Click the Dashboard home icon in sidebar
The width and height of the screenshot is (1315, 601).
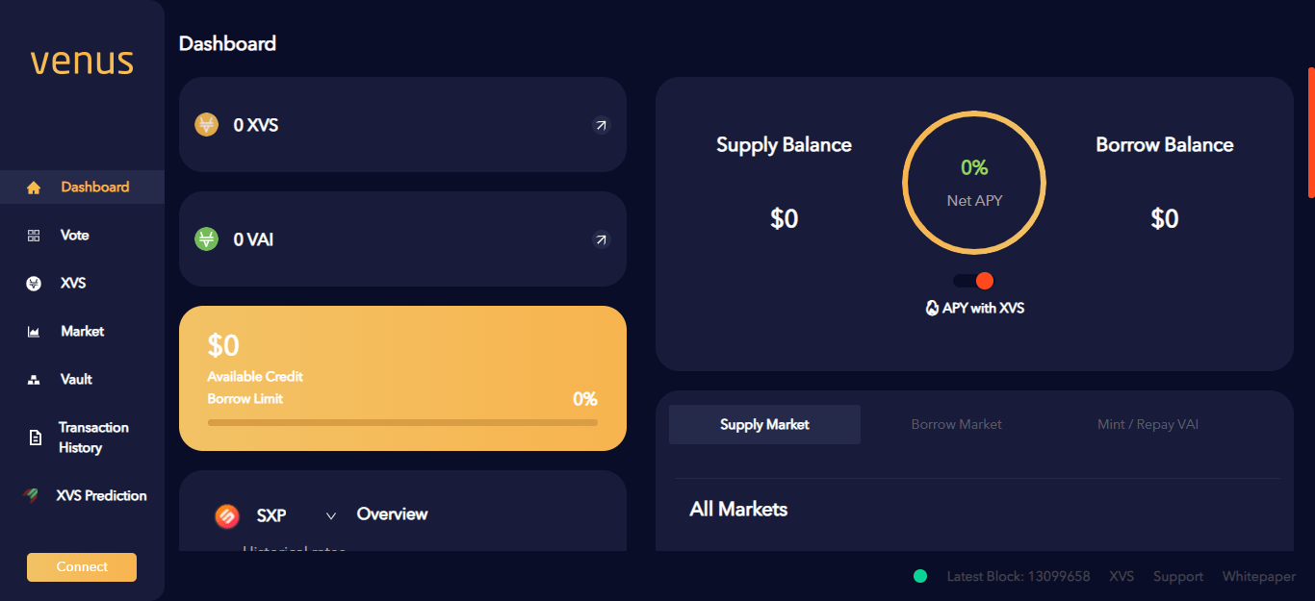34,188
